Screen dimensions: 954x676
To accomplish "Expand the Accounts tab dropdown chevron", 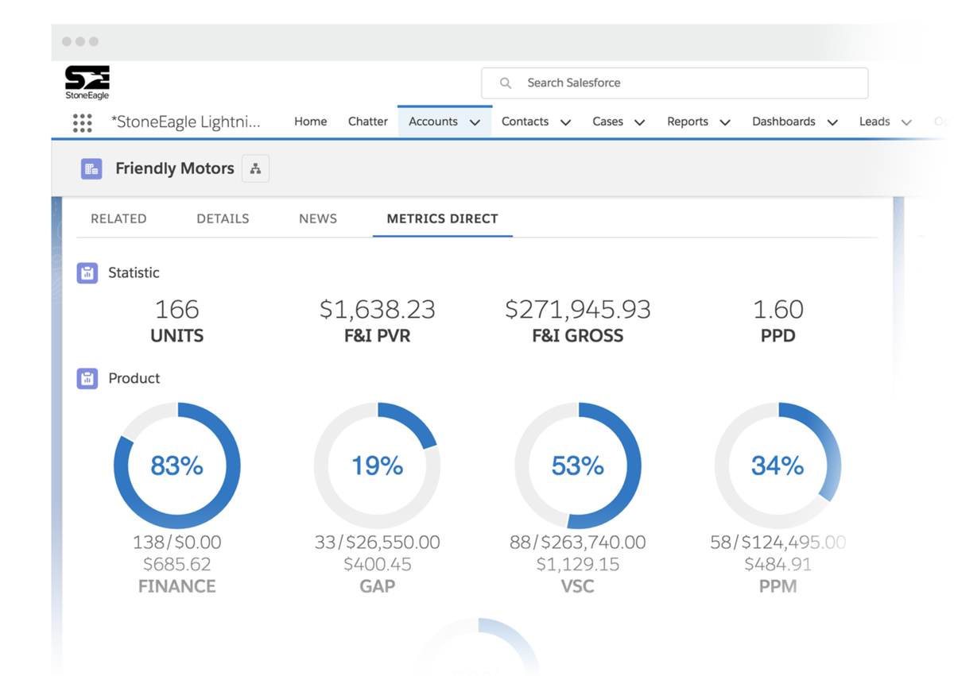I will (475, 122).
